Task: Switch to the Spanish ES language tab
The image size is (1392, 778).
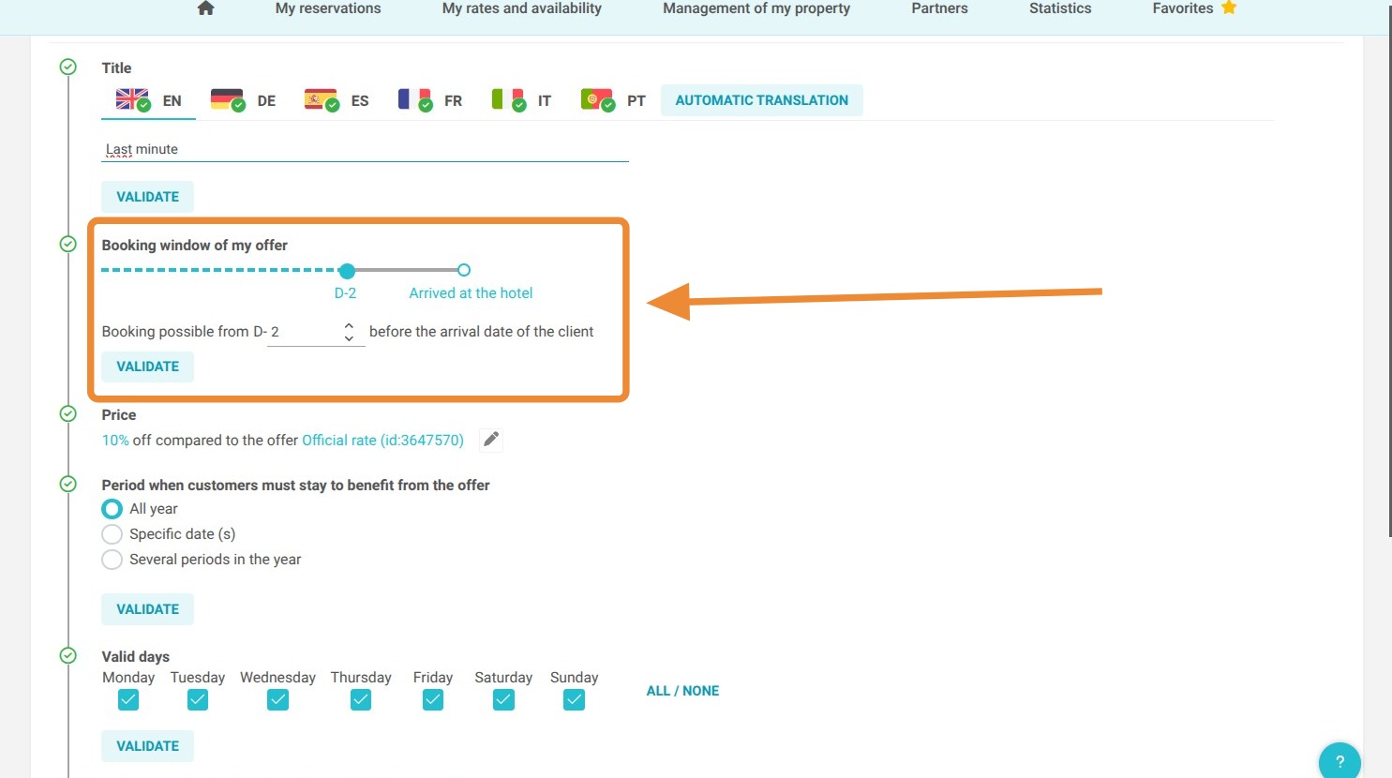Action: (337, 100)
